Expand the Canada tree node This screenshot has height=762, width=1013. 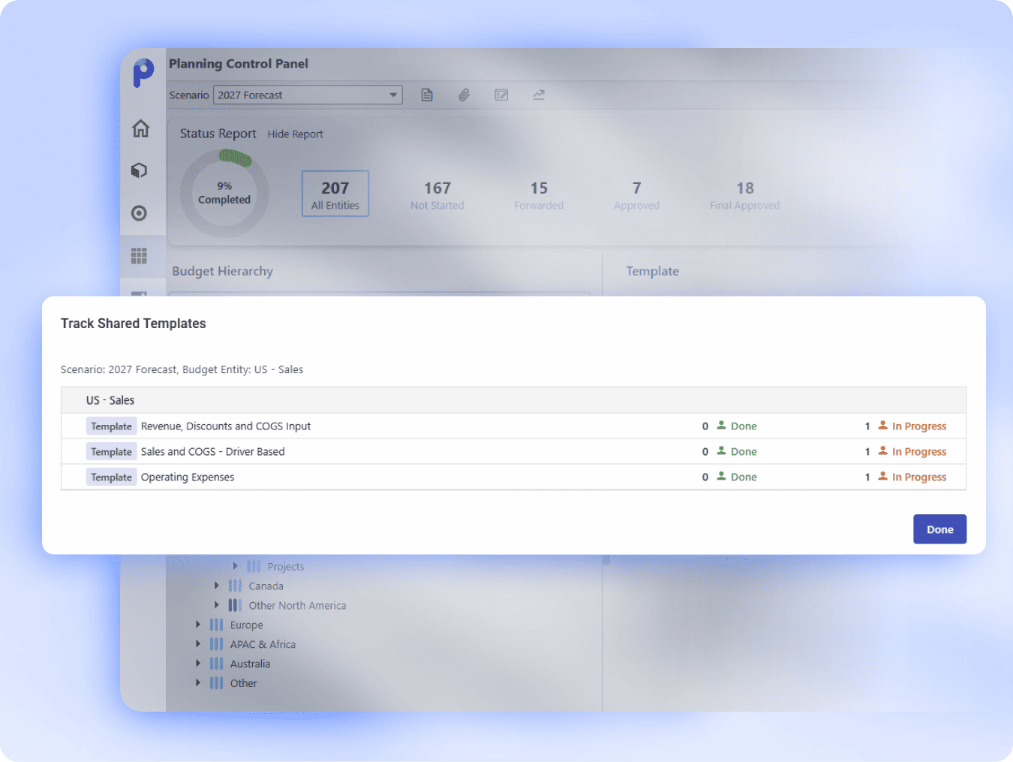(x=217, y=586)
